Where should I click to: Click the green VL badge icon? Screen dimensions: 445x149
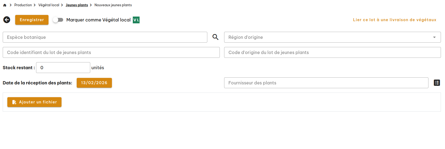136,20
